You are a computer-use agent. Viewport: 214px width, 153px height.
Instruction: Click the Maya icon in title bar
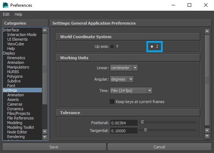pyautogui.click(x=5, y=5)
